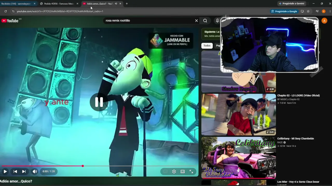The image size is (332, 186).
Task: Close the Adiós amor...Quico? YouTube tab
Action: coord(120,4)
